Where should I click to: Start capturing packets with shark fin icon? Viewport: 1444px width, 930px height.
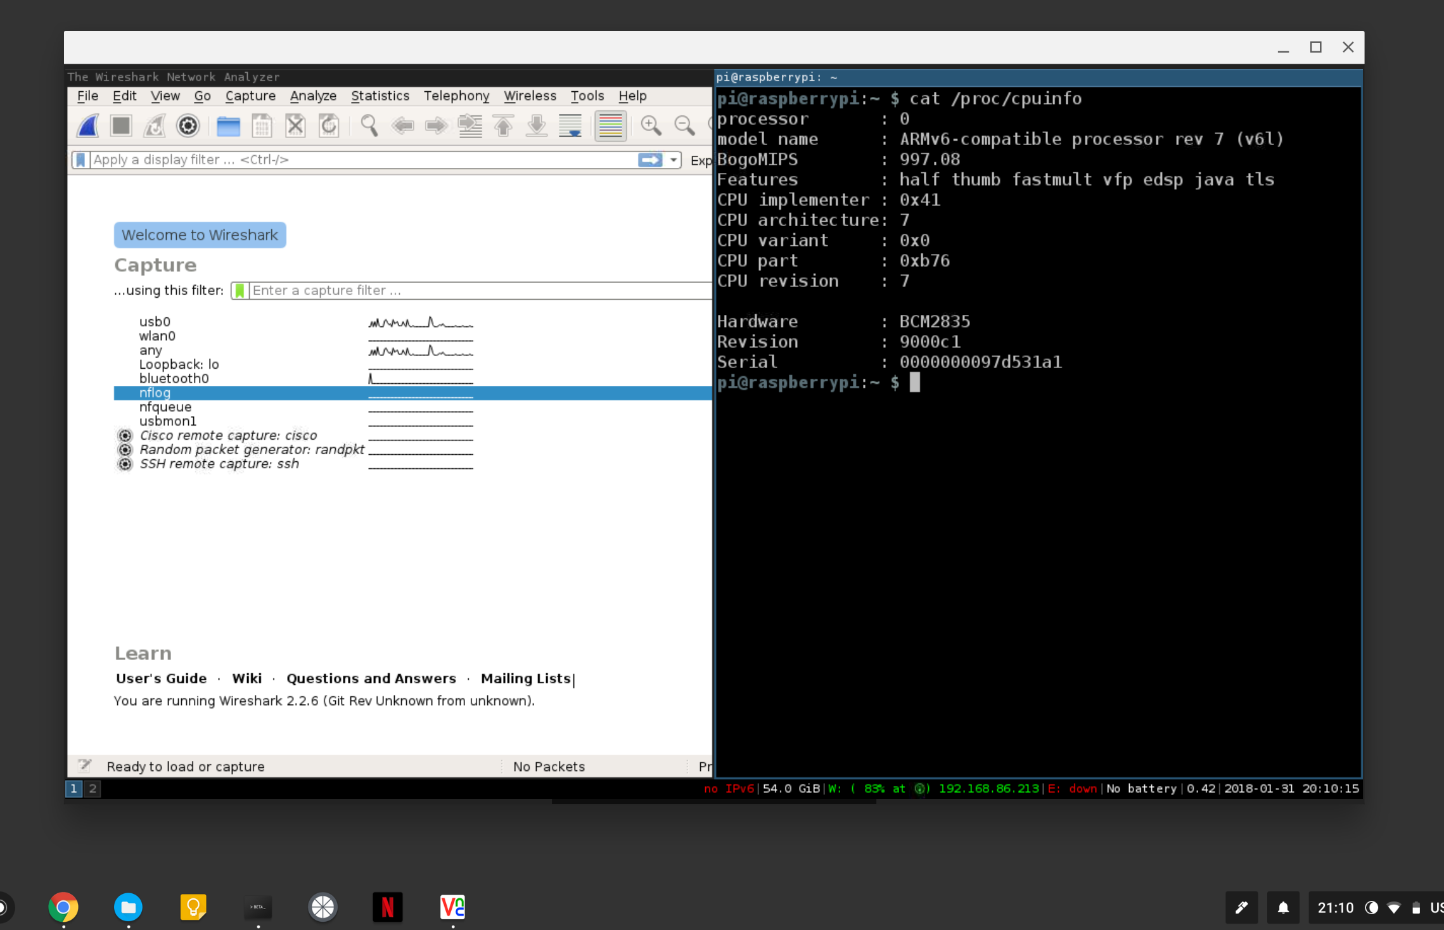(x=88, y=126)
